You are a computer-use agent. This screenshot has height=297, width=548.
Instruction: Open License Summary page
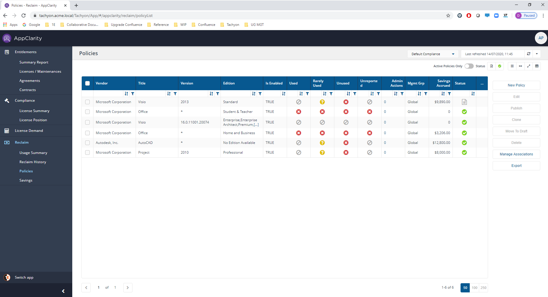34,111
